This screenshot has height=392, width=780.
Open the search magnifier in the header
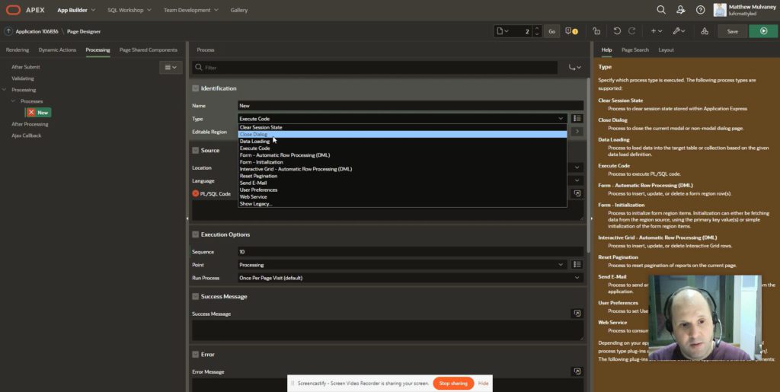660,9
